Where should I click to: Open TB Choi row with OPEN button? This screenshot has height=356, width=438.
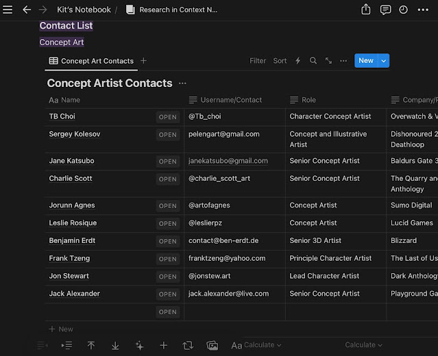[x=168, y=117]
